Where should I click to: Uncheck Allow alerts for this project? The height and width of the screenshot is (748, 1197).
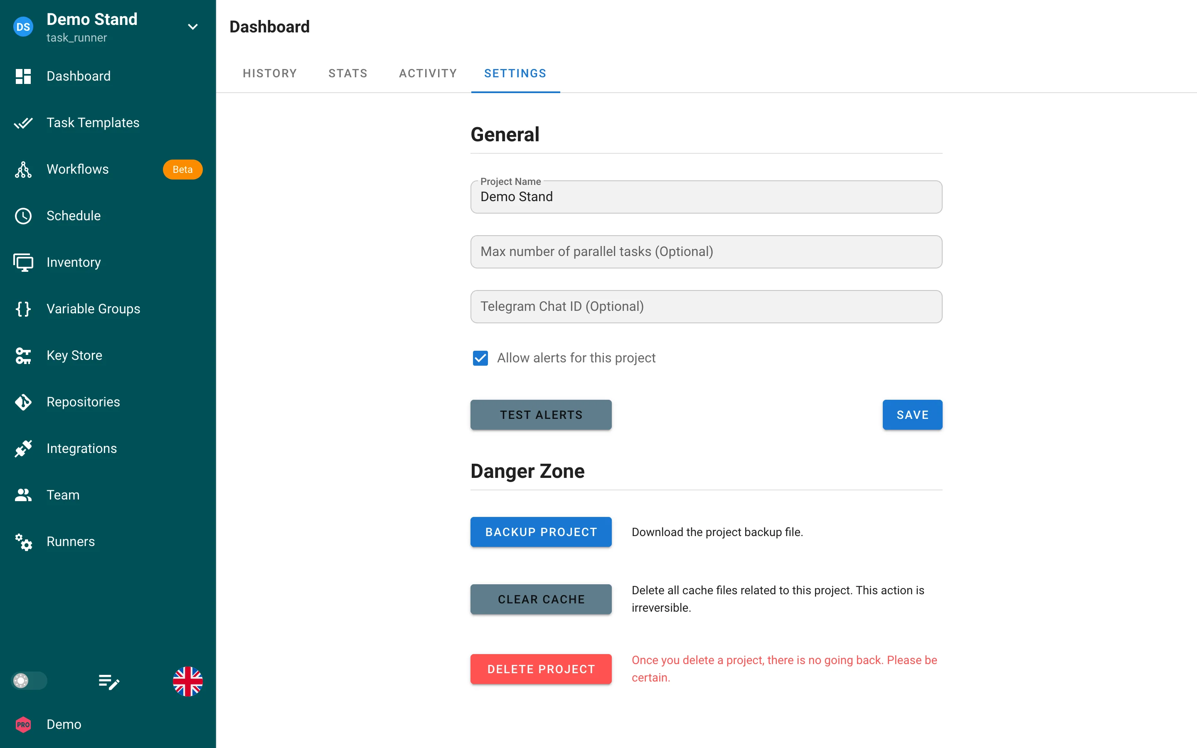point(480,358)
